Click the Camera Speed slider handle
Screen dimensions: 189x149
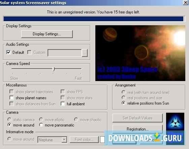pos(54,69)
